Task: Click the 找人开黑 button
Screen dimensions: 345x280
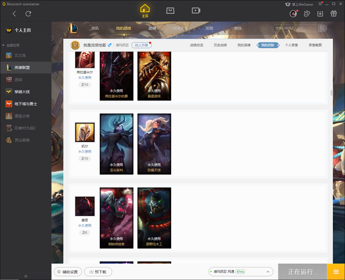Action: [142, 45]
